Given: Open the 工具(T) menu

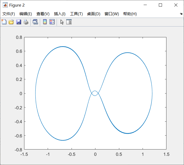Looking at the screenshot, I should pos(76,14).
